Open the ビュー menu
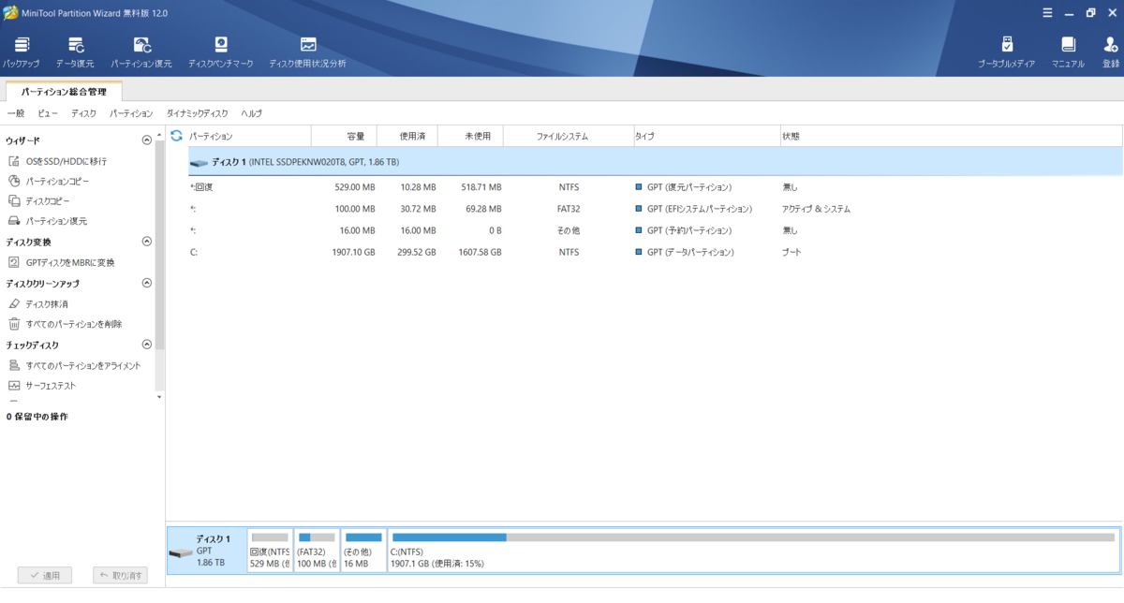The image size is (1124, 603). tap(48, 113)
